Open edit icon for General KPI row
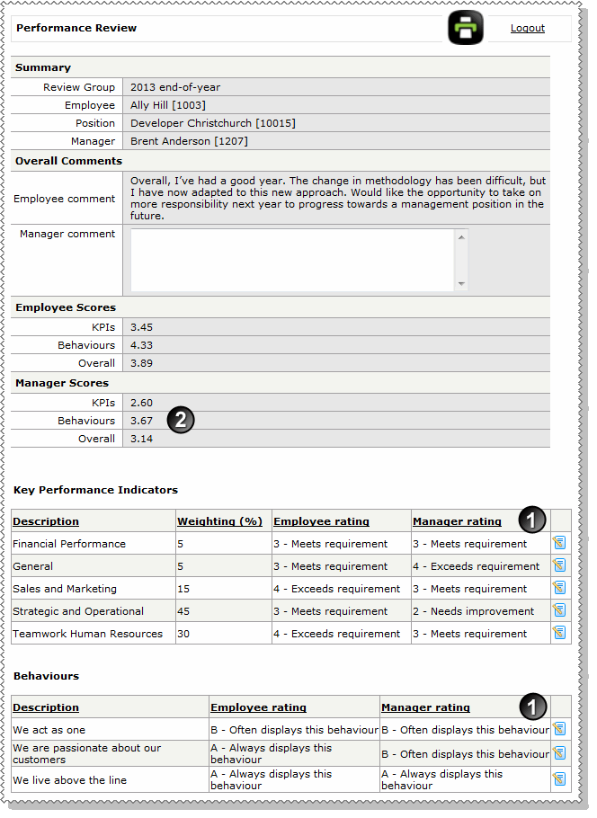Screen dimensions: 597x818 tap(559, 565)
